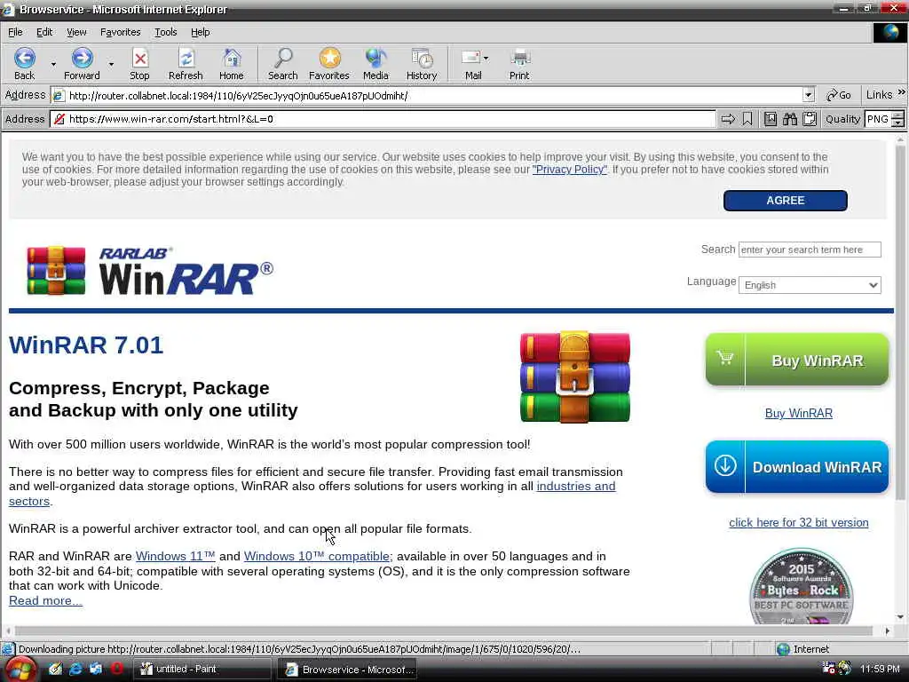Image resolution: width=909 pixels, height=682 pixels.
Task: Open the Windows 11 link
Action: pyautogui.click(x=175, y=556)
